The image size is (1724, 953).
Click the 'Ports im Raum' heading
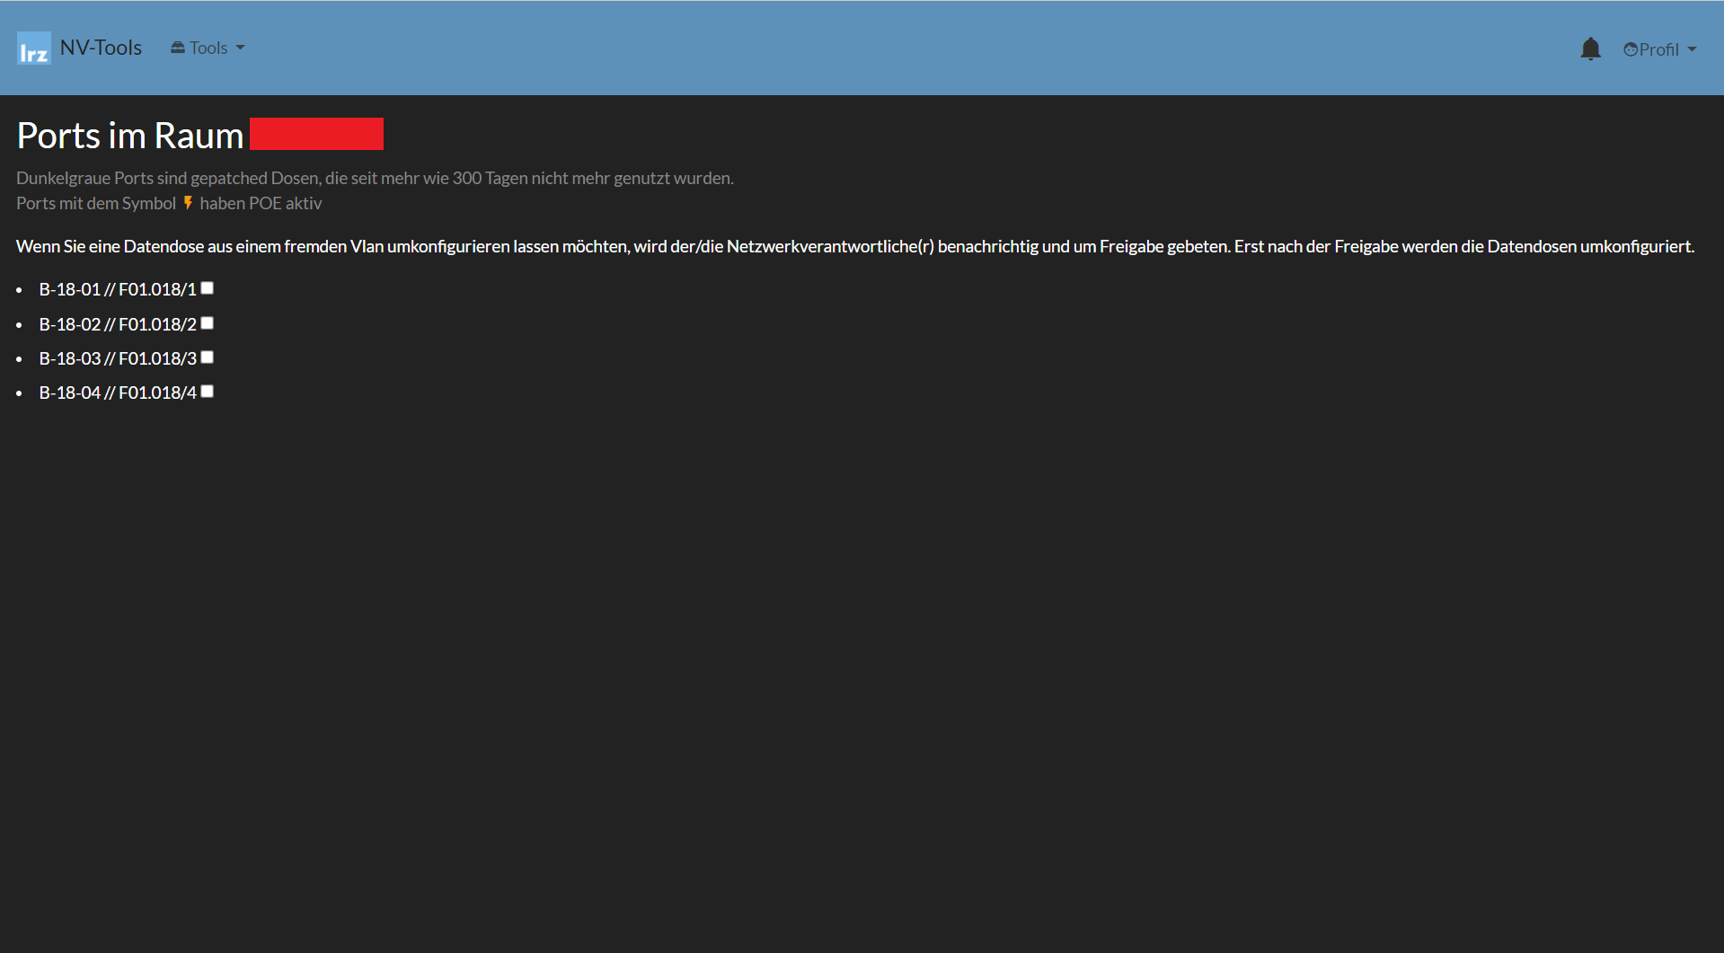point(129,136)
